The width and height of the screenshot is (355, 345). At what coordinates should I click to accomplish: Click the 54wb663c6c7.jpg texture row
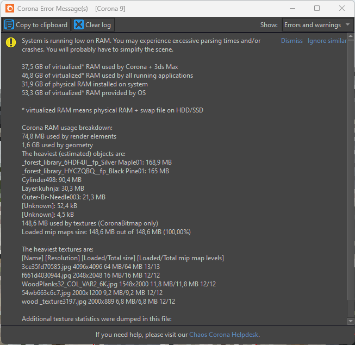tap(92, 293)
